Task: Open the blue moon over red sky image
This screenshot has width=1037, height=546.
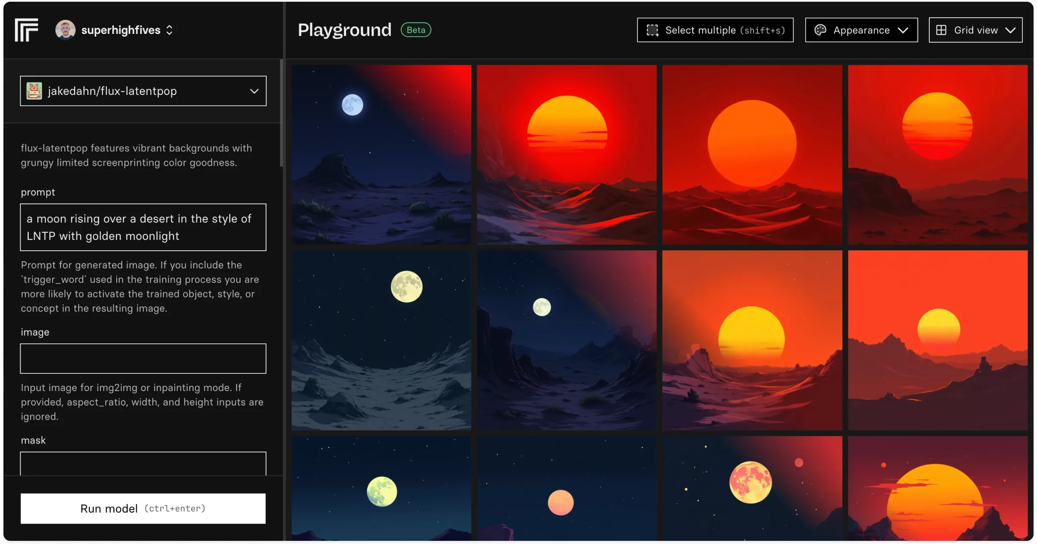Action: (x=381, y=155)
